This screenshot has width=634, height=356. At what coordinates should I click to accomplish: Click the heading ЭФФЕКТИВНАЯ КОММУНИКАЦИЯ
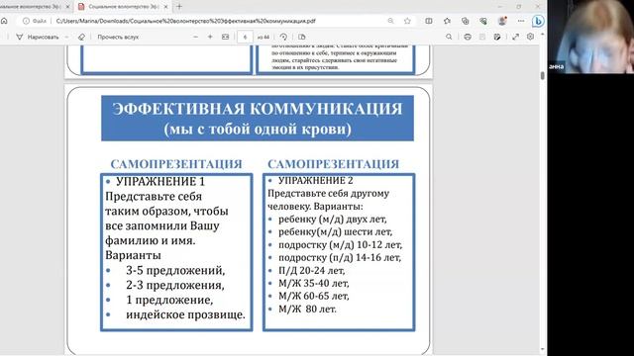[258, 109]
